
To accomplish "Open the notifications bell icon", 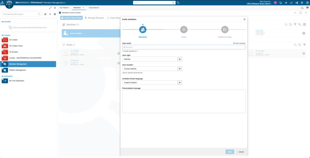I will coord(281,3).
